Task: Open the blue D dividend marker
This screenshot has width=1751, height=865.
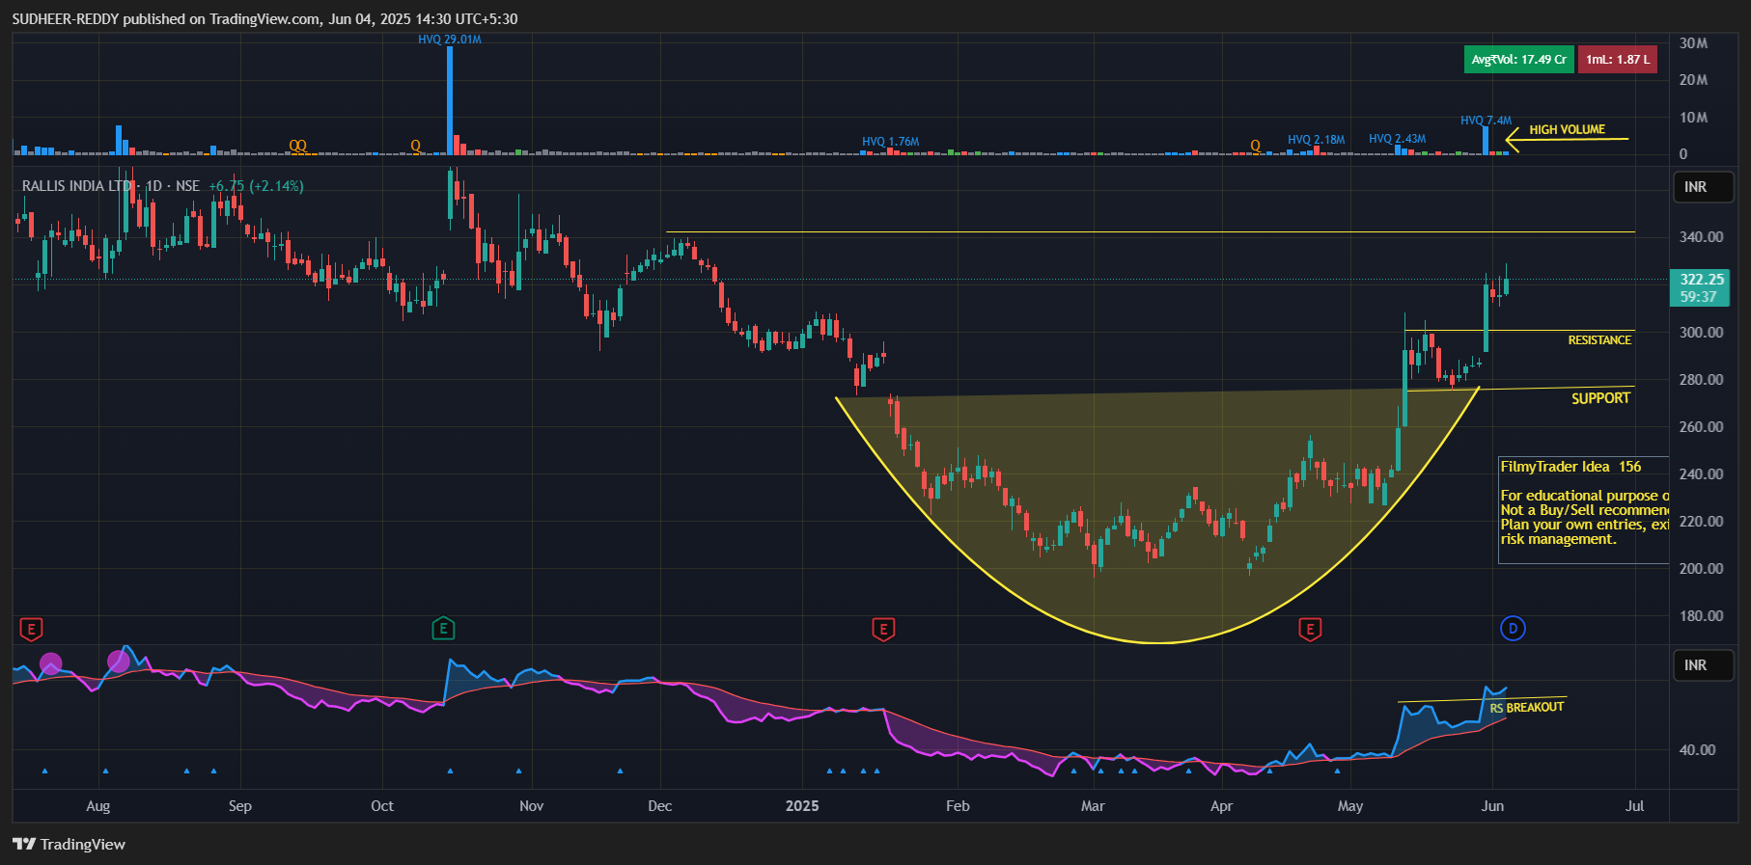Action: (x=1513, y=629)
